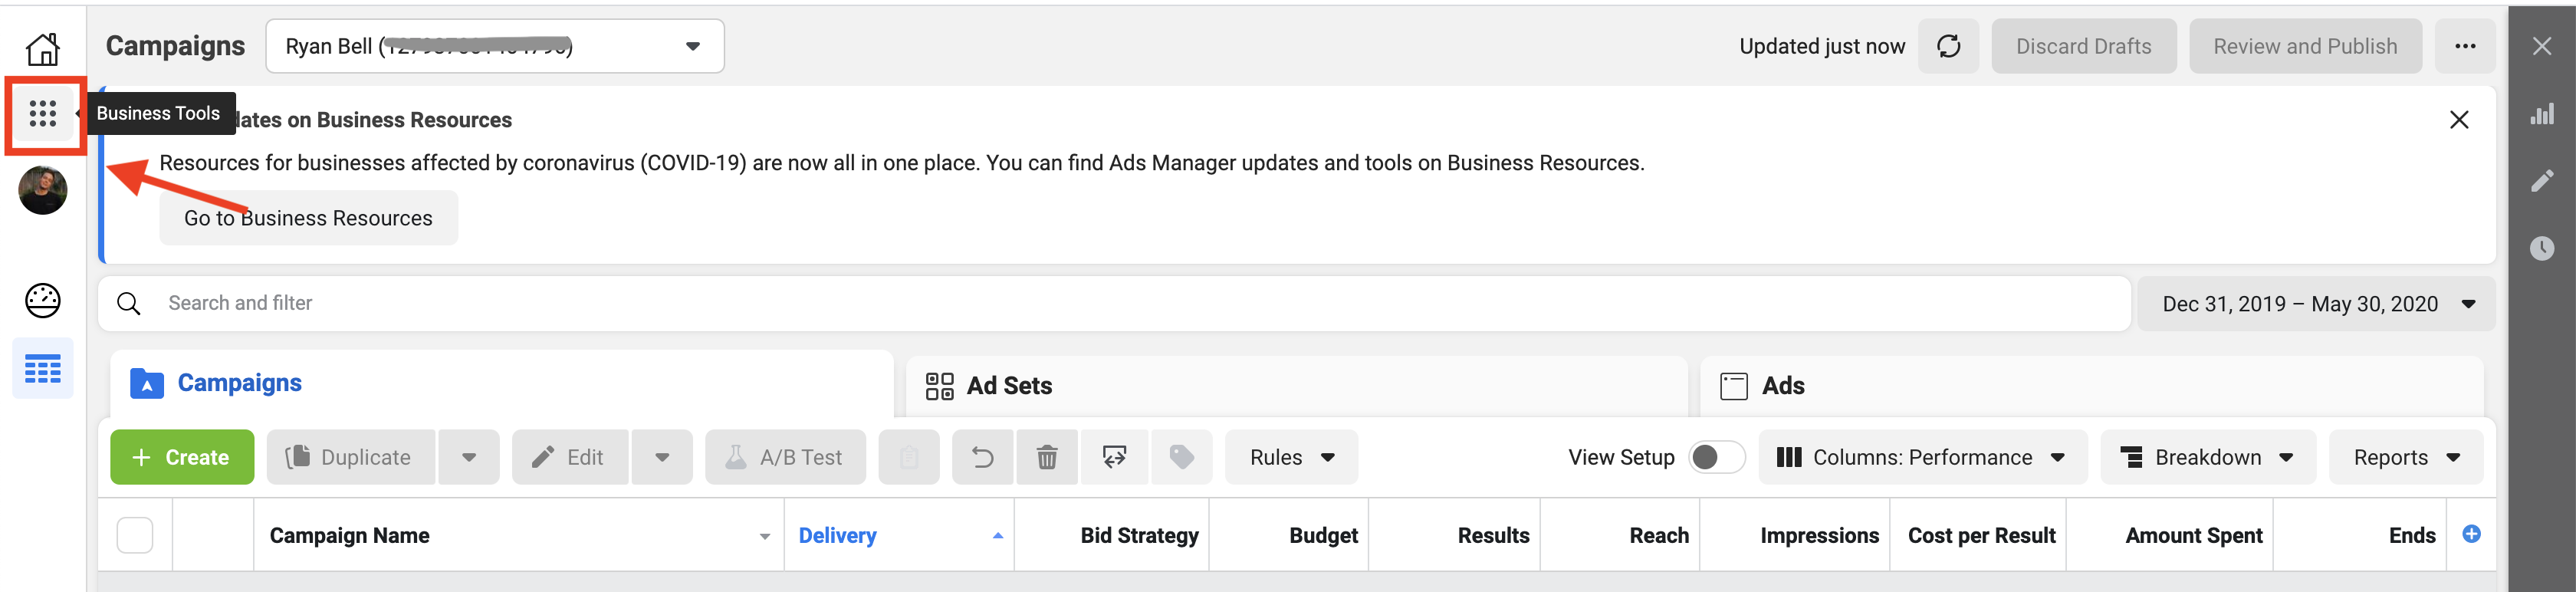Click the Search and filter field
This screenshot has width=2576, height=592.
[1115, 304]
